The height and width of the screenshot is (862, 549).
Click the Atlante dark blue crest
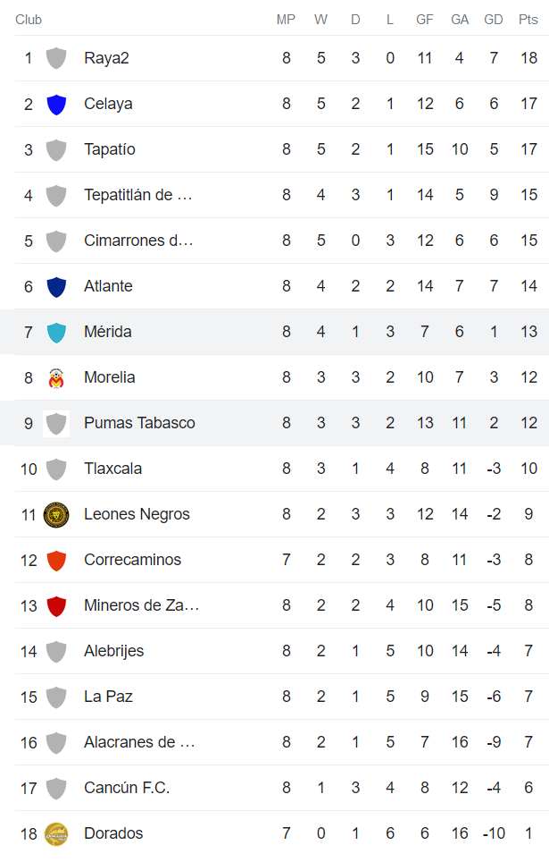point(56,286)
